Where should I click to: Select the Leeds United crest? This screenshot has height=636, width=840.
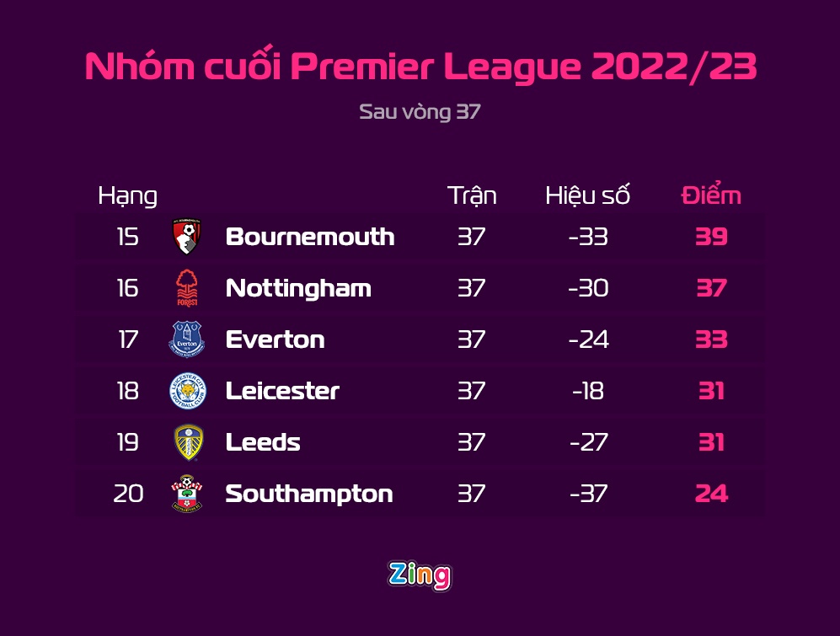tap(187, 442)
